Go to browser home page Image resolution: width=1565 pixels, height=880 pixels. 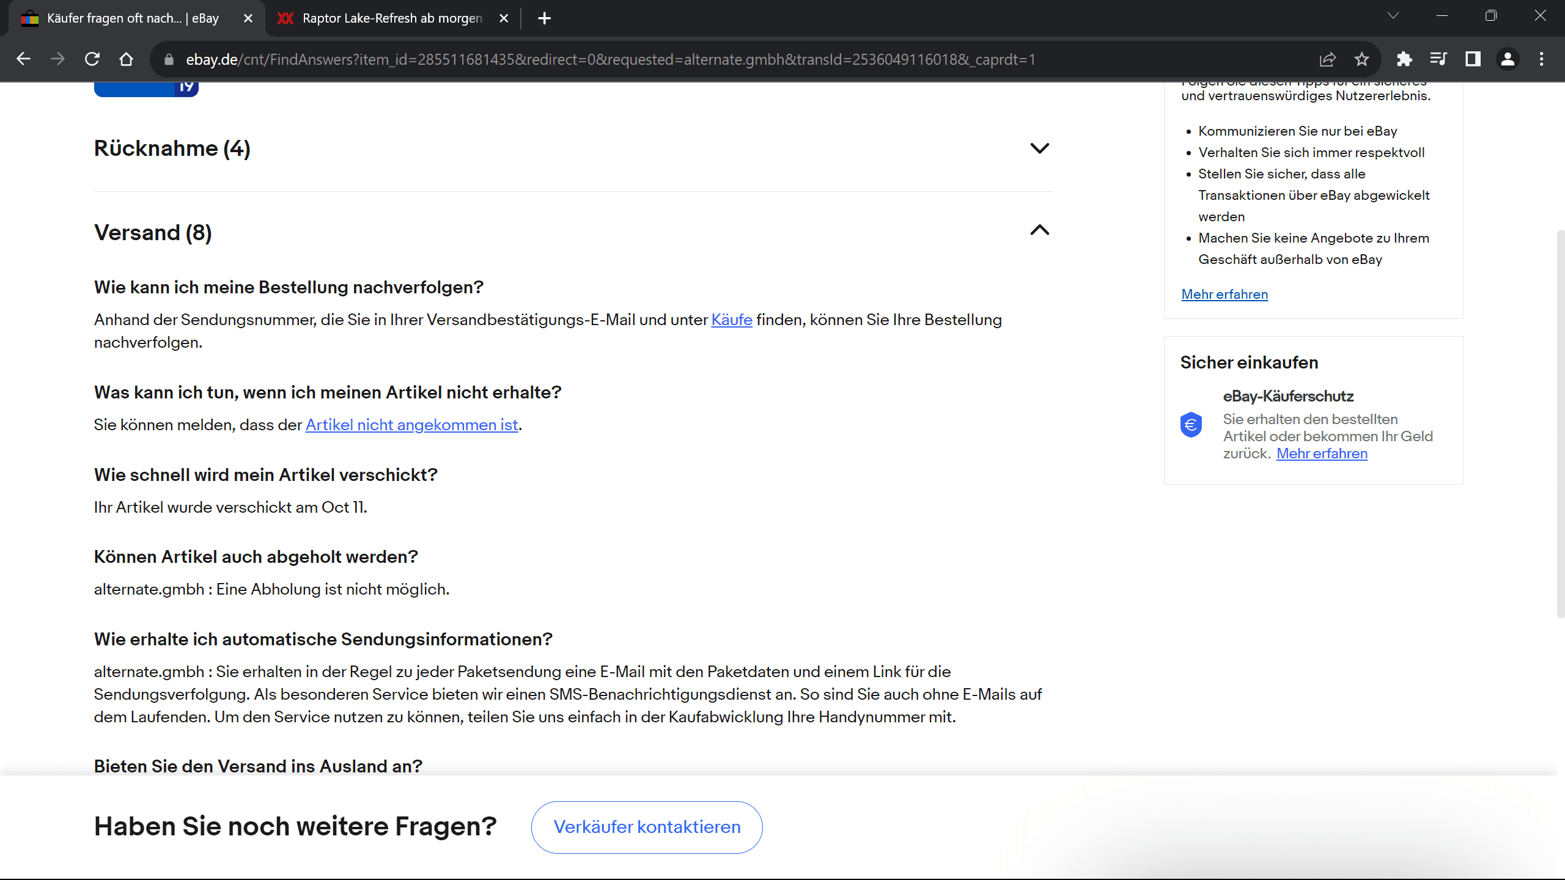pyautogui.click(x=126, y=59)
